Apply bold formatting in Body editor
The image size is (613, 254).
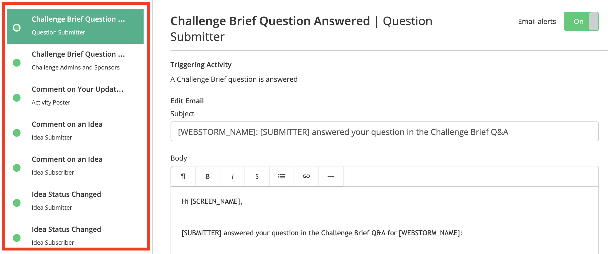click(208, 176)
